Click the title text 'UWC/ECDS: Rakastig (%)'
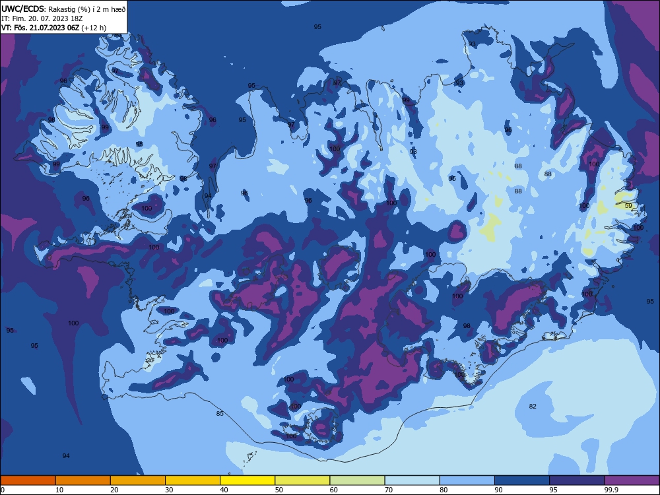The width and height of the screenshot is (660, 495). point(44,9)
